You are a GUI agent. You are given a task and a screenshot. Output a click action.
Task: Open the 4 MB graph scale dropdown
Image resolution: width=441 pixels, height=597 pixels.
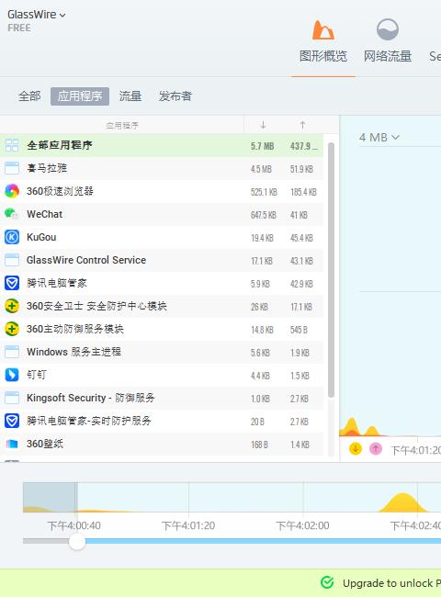coord(379,137)
